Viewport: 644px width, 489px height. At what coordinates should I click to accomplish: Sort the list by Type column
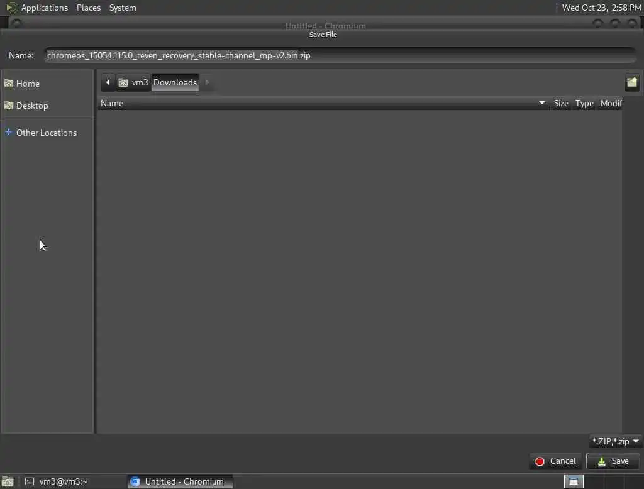[584, 104]
